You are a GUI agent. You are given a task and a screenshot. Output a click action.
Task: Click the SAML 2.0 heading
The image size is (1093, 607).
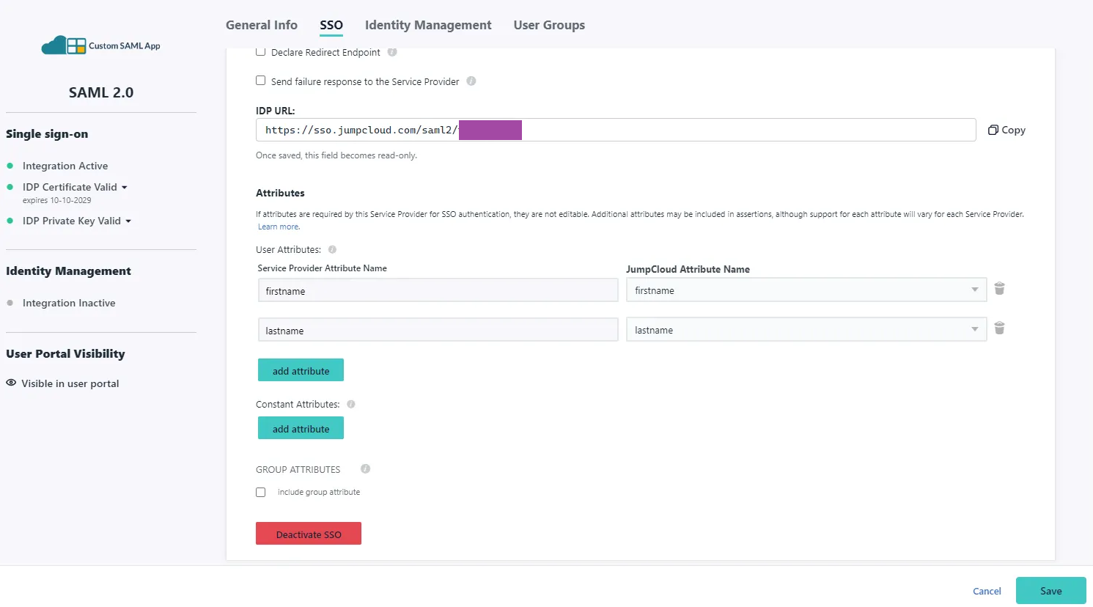[101, 92]
